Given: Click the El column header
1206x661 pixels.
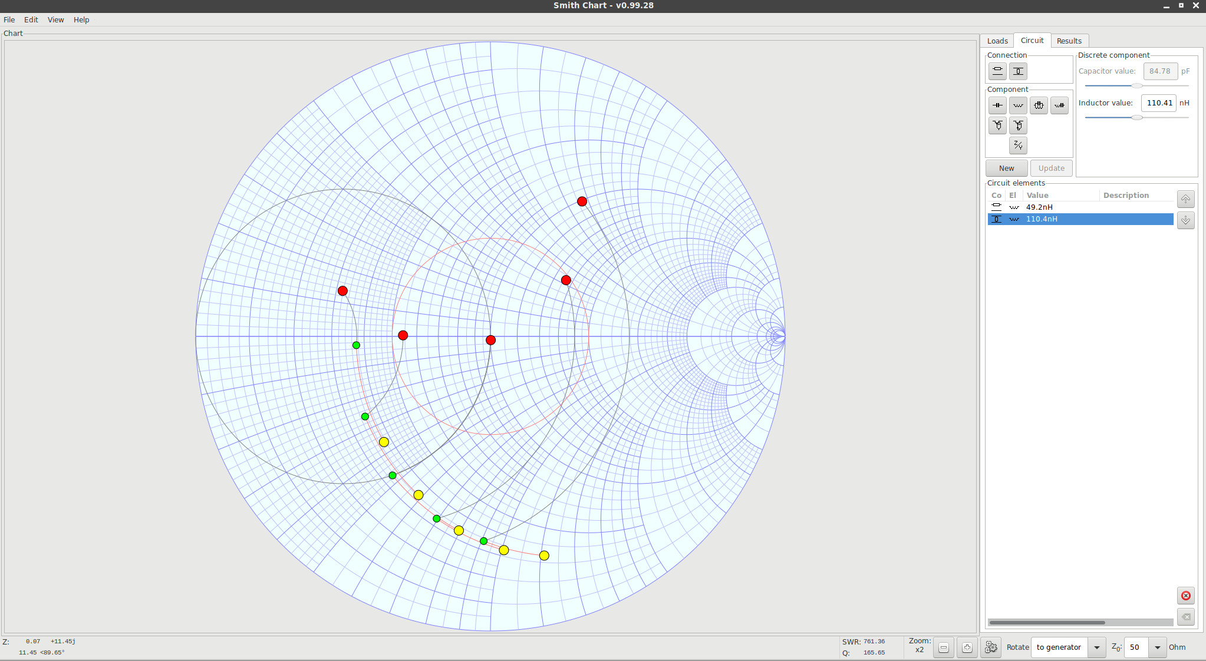Looking at the screenshot, I should coord(1013,196).
